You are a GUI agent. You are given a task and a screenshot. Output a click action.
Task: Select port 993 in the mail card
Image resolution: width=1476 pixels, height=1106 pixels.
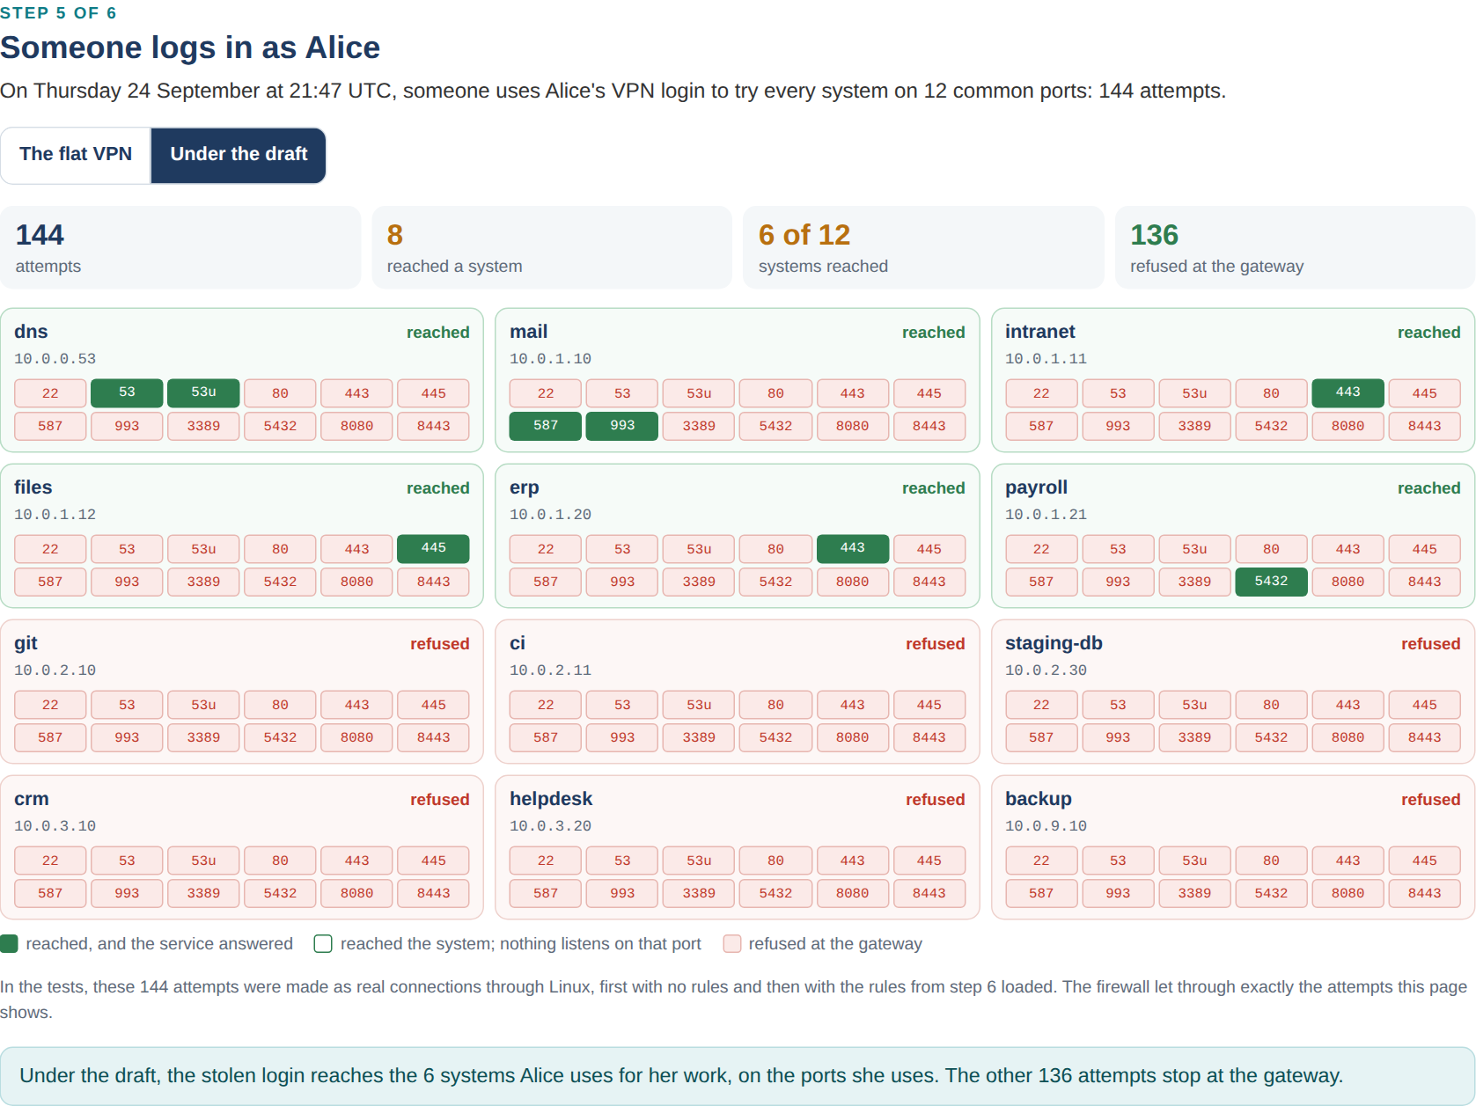click(622, 426)
